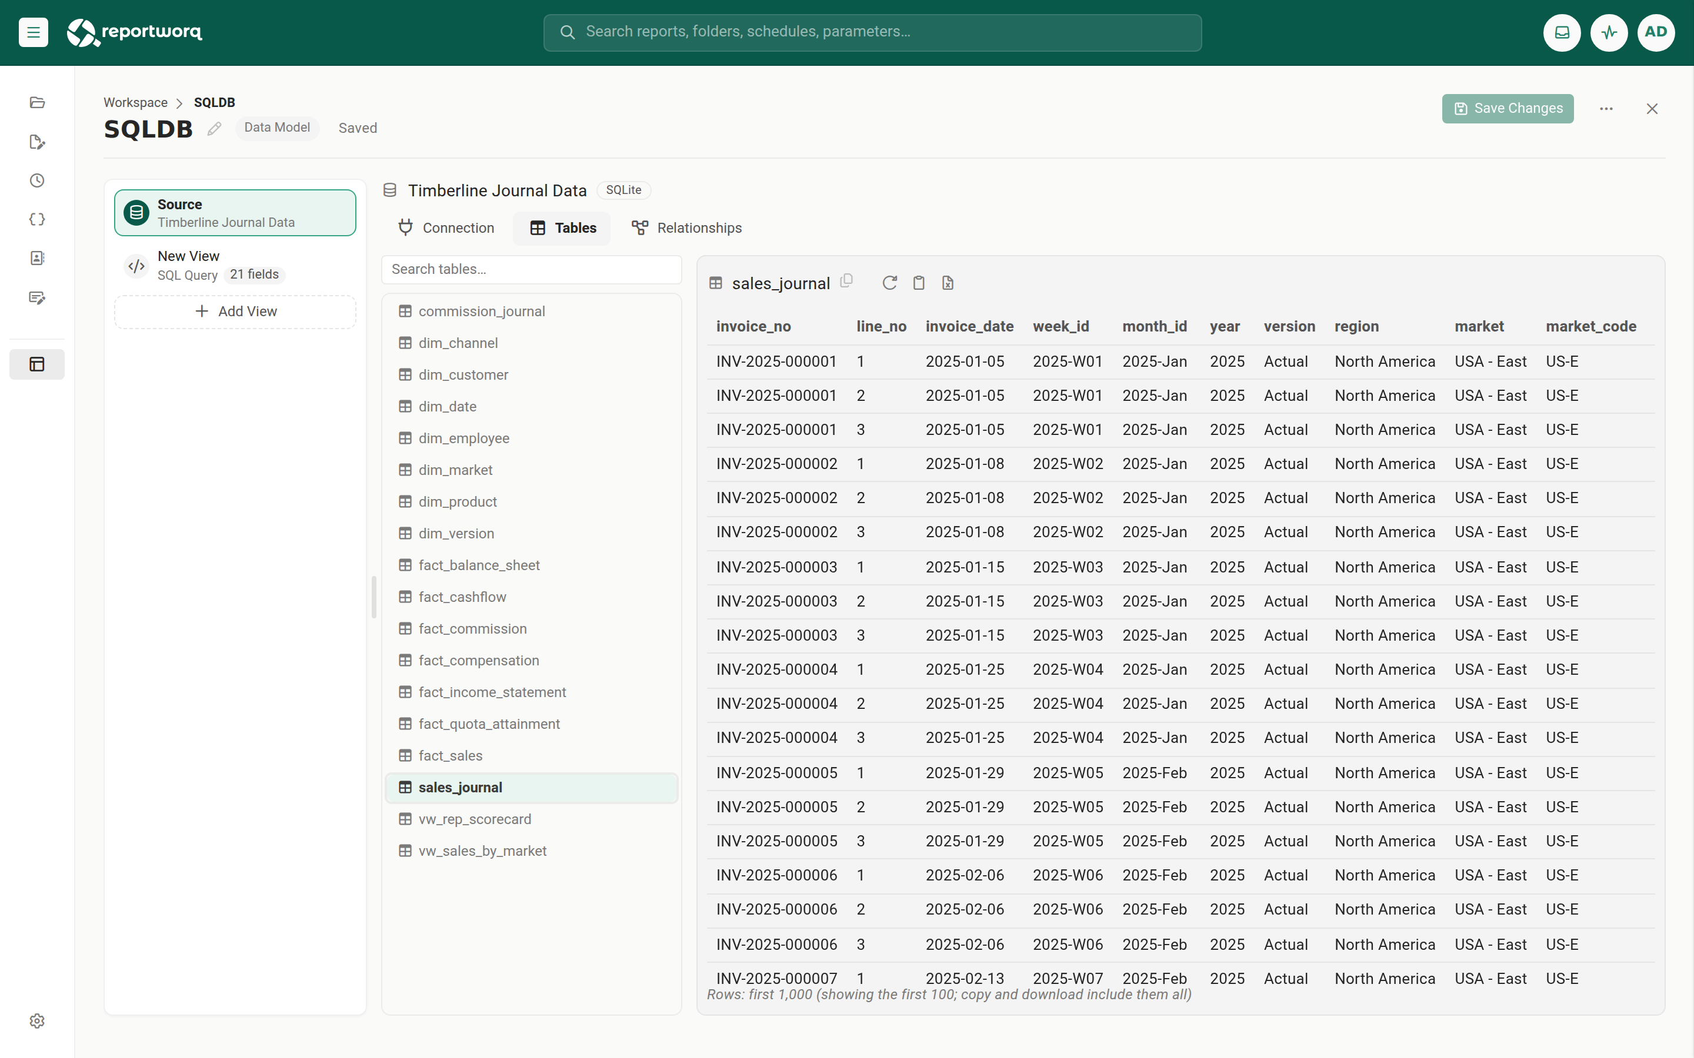
Task: Select the fact_cashflow table
Action: 531,597
